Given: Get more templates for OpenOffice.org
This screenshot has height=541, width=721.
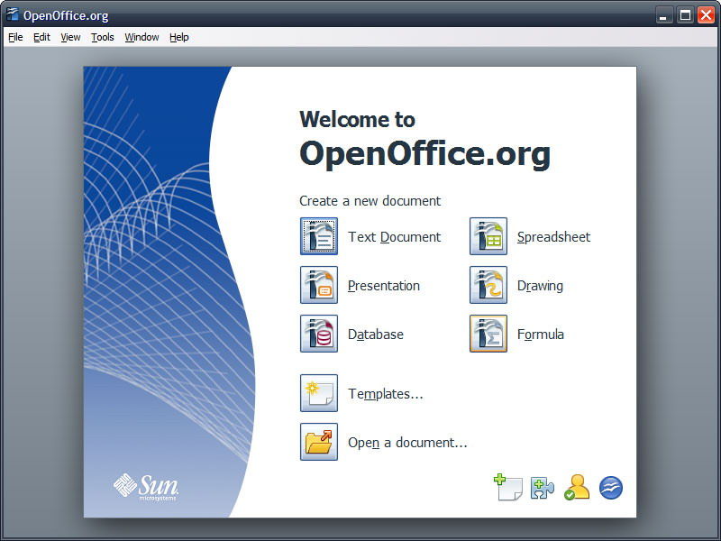Looking at the screenshot, I should point(507,485).
